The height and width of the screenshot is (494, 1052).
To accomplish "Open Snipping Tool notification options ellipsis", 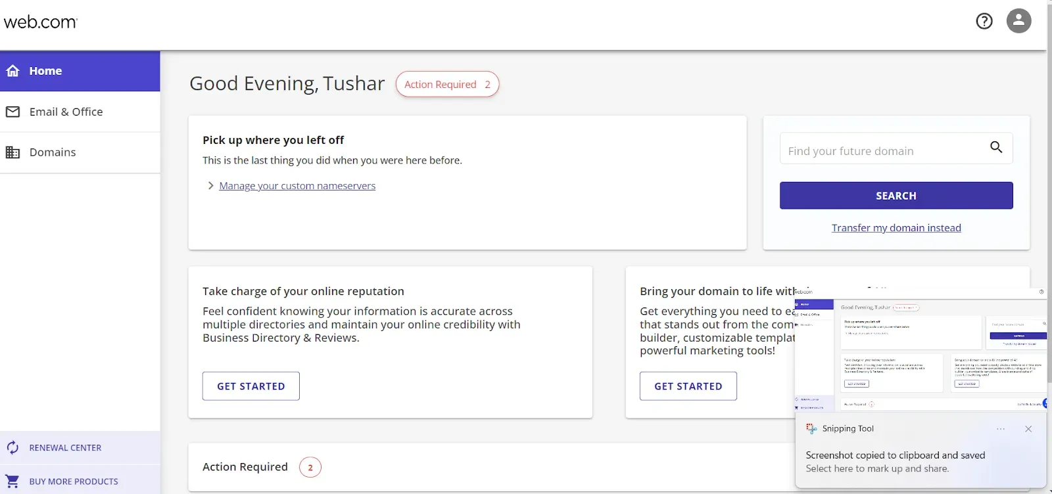I will point(1001,429).
